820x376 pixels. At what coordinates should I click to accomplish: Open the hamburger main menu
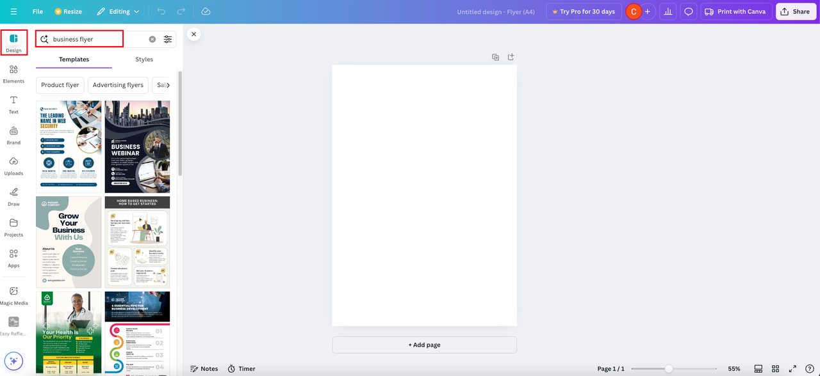pos(13,12)
